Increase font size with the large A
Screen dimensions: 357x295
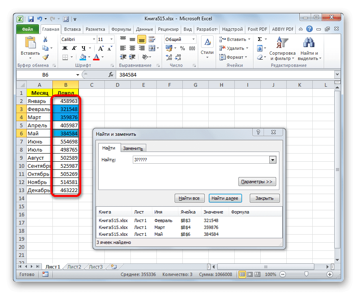(101, 48)
